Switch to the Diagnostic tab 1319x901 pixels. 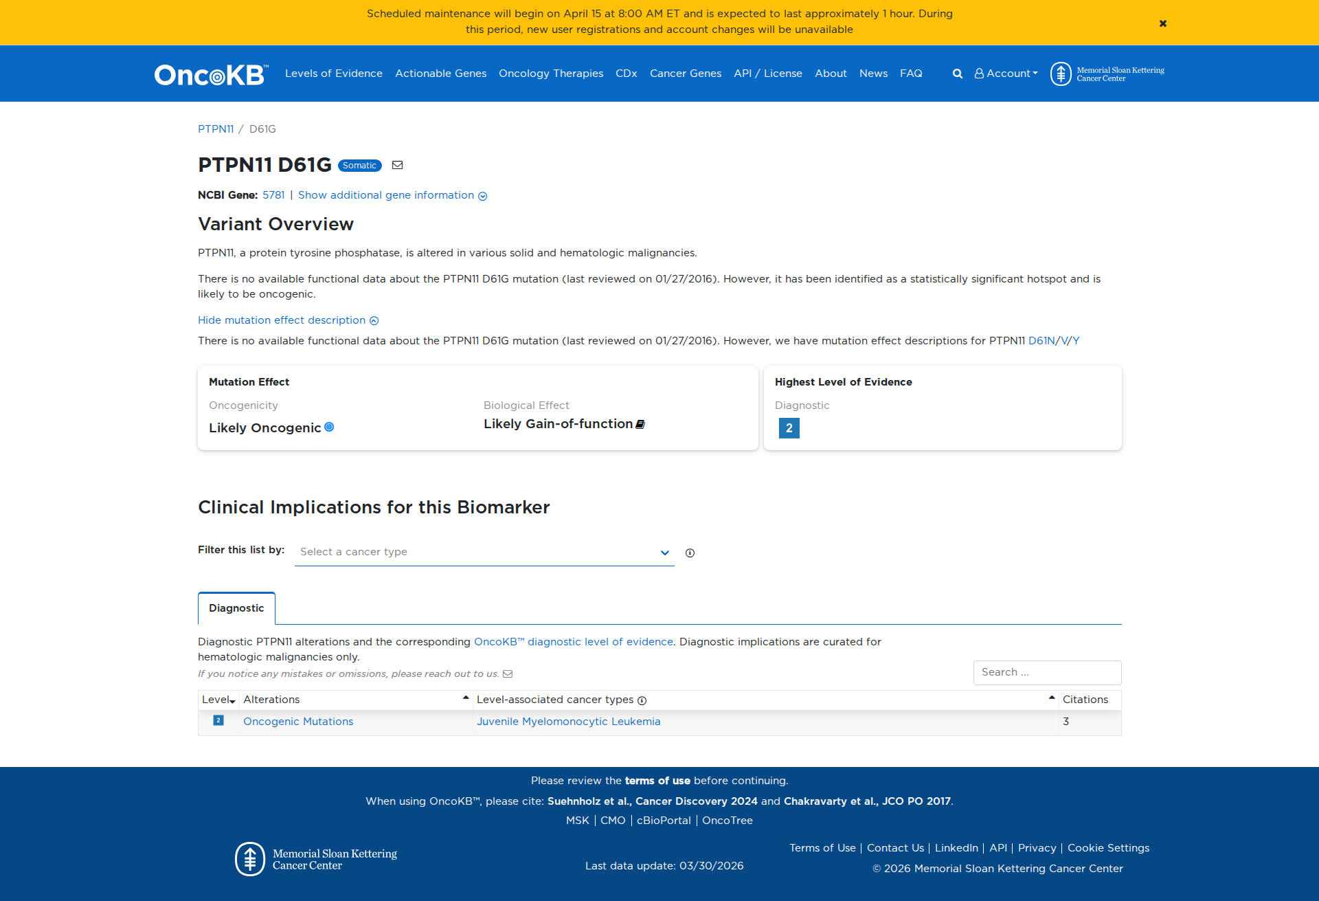(236, 608)
